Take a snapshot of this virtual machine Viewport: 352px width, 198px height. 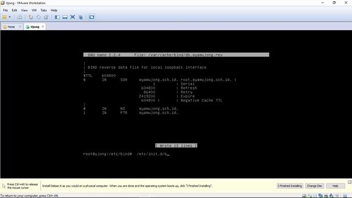coord(31,17)
